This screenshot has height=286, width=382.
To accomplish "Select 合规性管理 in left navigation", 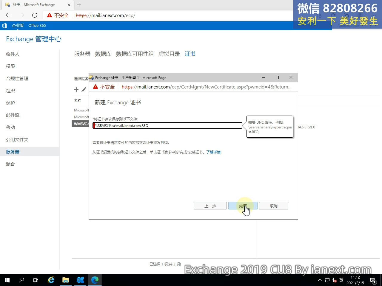I will (x=17, y=78).
